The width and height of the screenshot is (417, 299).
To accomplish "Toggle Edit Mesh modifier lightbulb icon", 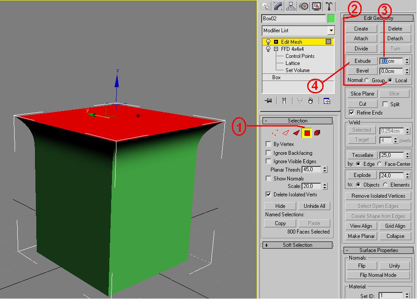I will [x=268, y=42].
